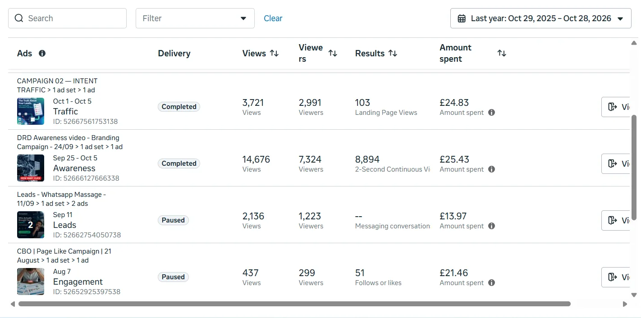Select the Leads ad name

click(64, 225)
